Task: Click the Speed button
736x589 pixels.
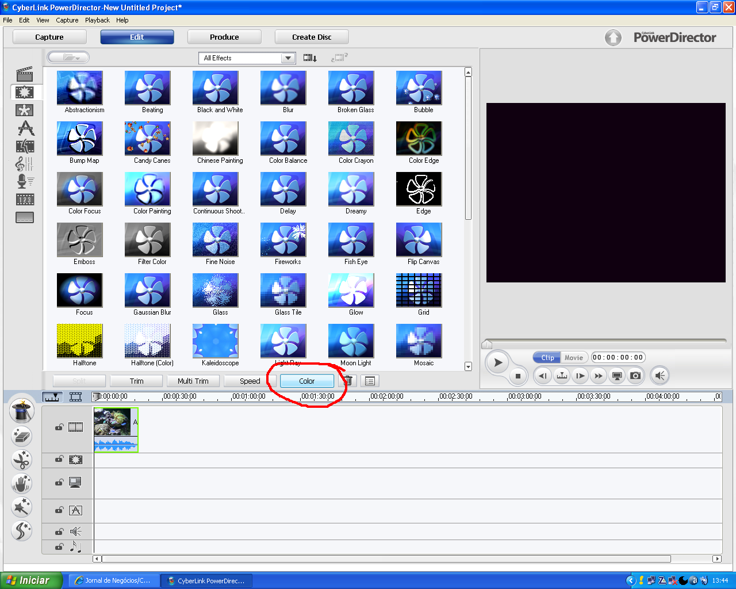Action: [x=250, y=381]
